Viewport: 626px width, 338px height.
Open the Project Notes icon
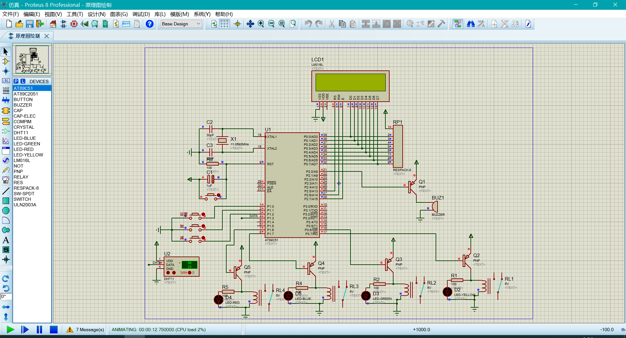(137, 24)
